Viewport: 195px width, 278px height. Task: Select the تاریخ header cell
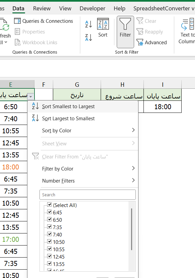coord(77,95)
